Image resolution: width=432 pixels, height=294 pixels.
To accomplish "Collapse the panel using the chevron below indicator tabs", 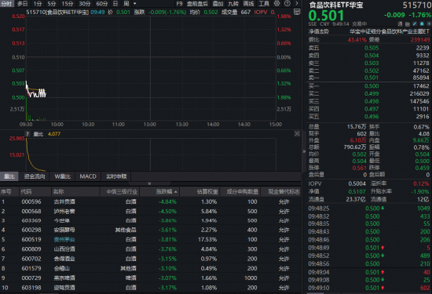I will [x=149, y=183].
